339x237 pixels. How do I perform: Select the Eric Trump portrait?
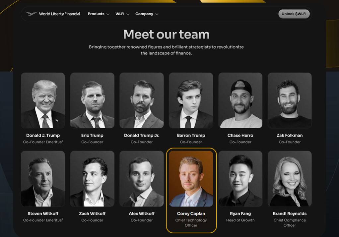[x=92, y=100]
